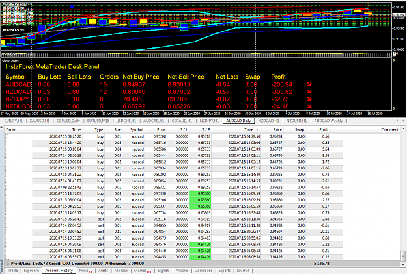The image size is (407, 274).
Task: Switch to the Experts tab
Action: click(x=225, y=271)
